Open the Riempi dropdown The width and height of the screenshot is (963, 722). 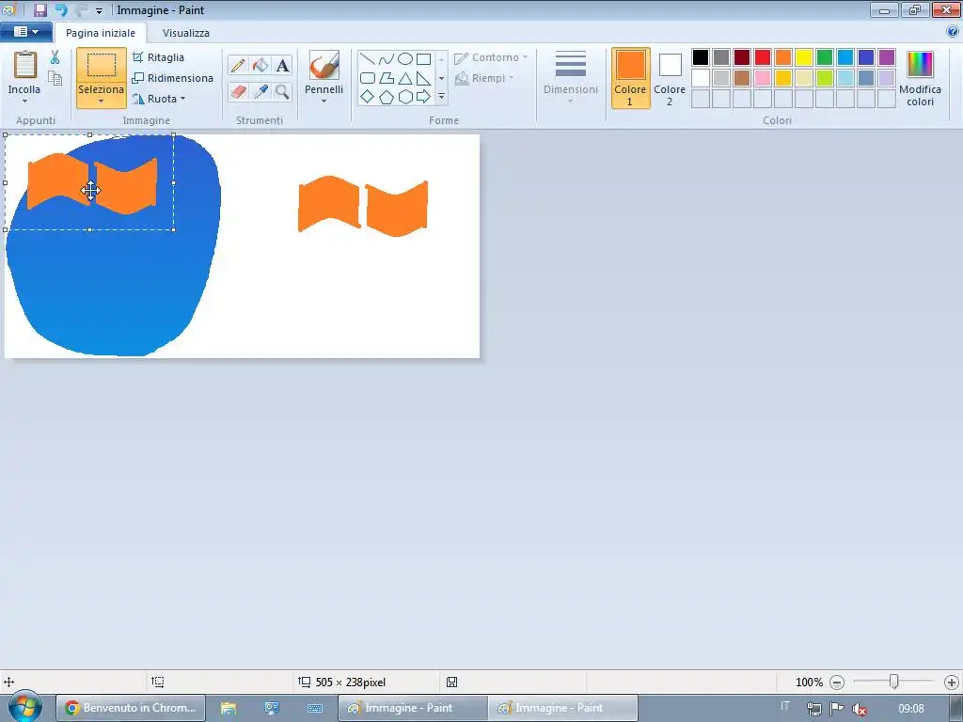pyautogui.click(x=484, y=78)
